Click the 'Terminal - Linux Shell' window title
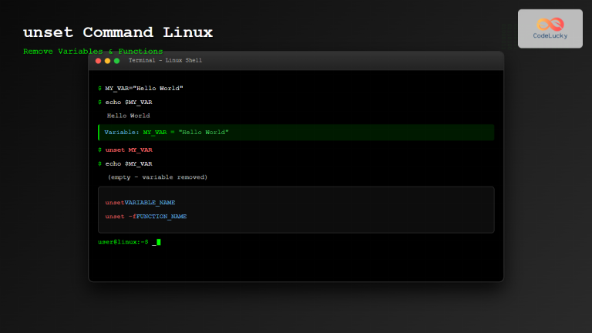Screen dimensions: 592x333 tap(165, 61)
